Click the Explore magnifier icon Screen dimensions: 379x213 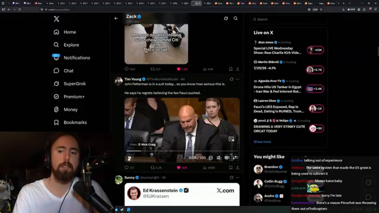tap(56, 45)
